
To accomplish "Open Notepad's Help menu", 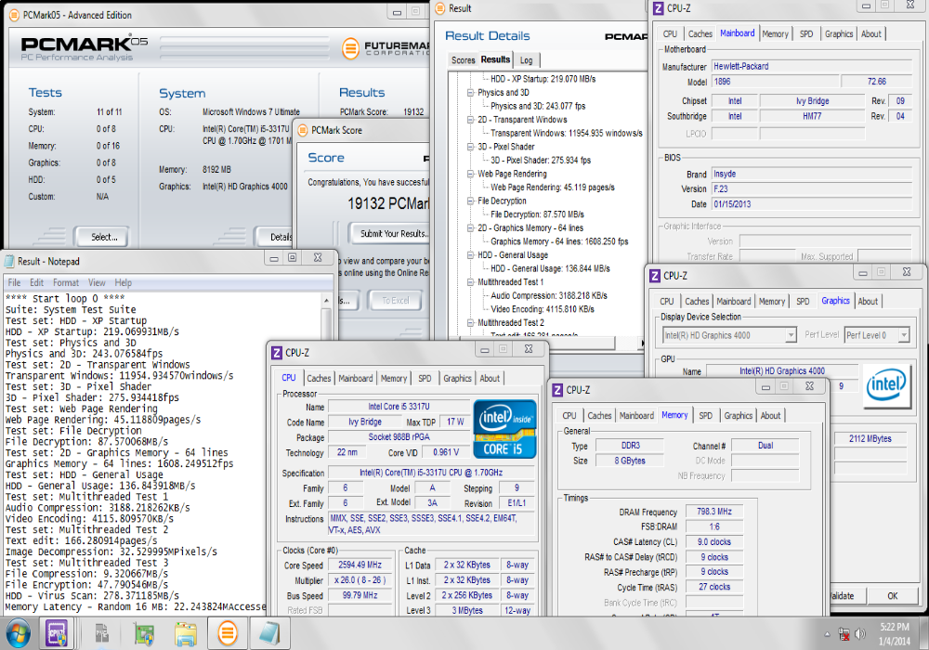I will (124, 283).
